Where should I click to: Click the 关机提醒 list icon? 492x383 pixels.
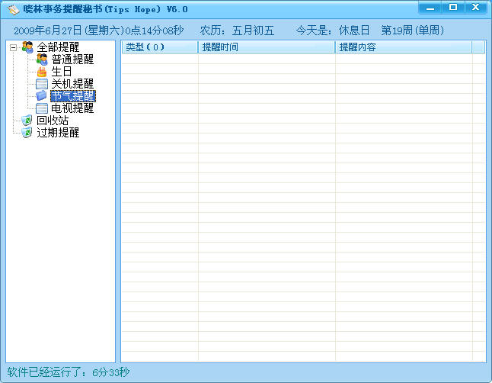click(x=42, y=84)
